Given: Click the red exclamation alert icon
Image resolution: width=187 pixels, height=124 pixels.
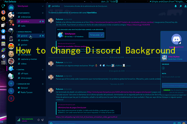Looking at the screenshot, I should pyautogui.click(x=11, y=98).
